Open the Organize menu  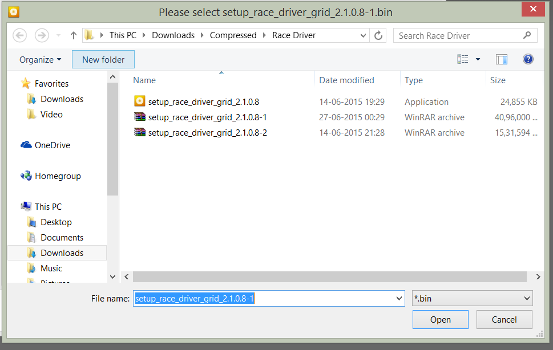coord(40,59)
